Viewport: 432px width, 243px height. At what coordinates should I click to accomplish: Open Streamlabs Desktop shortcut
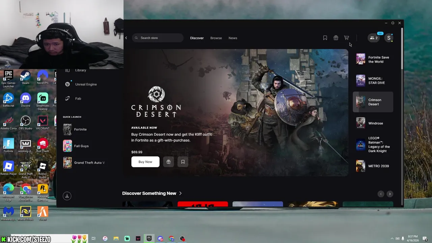(43, 102)
